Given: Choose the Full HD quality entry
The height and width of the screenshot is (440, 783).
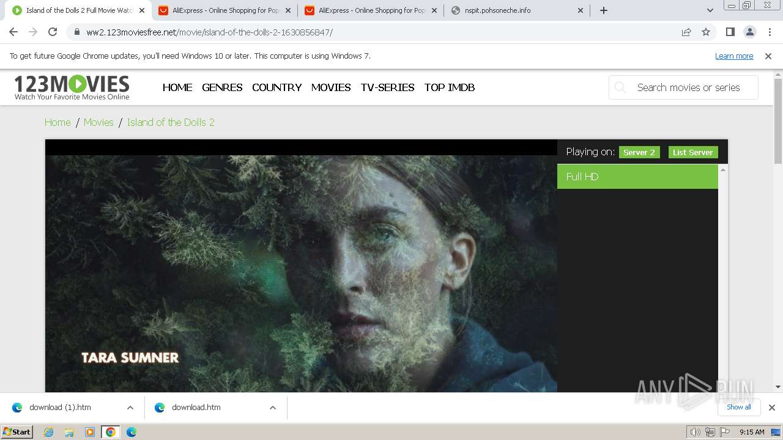Looking at the screenshot, I should coord(637,177).
